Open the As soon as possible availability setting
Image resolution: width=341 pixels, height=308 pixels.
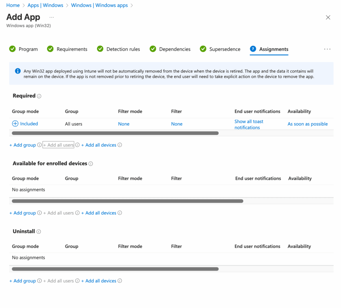307,124
